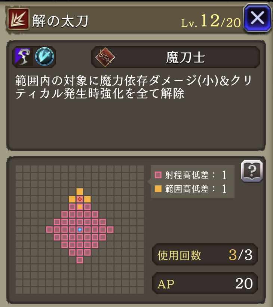The width and height of the screenshot is (273, 307).
Task: Click the red target diamond tile
Action: click(x=80, y=199)
